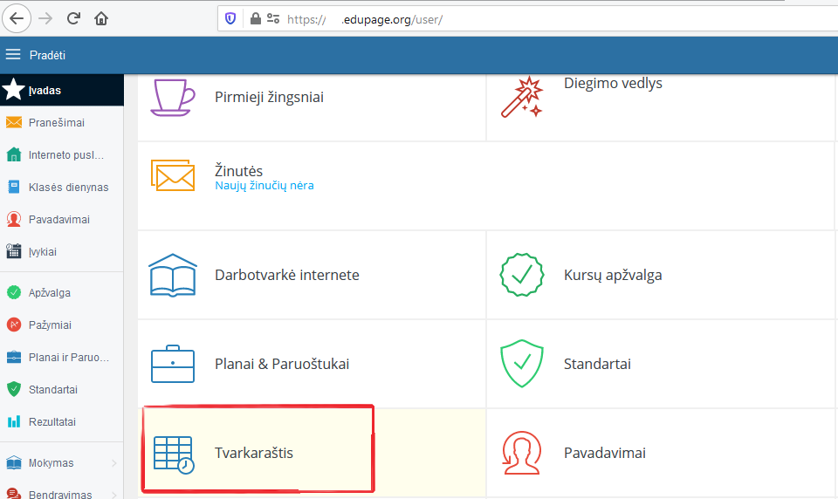Open the Žinutės tile title
The width and height of the screenshot is (838, 499).
point(239,171)
